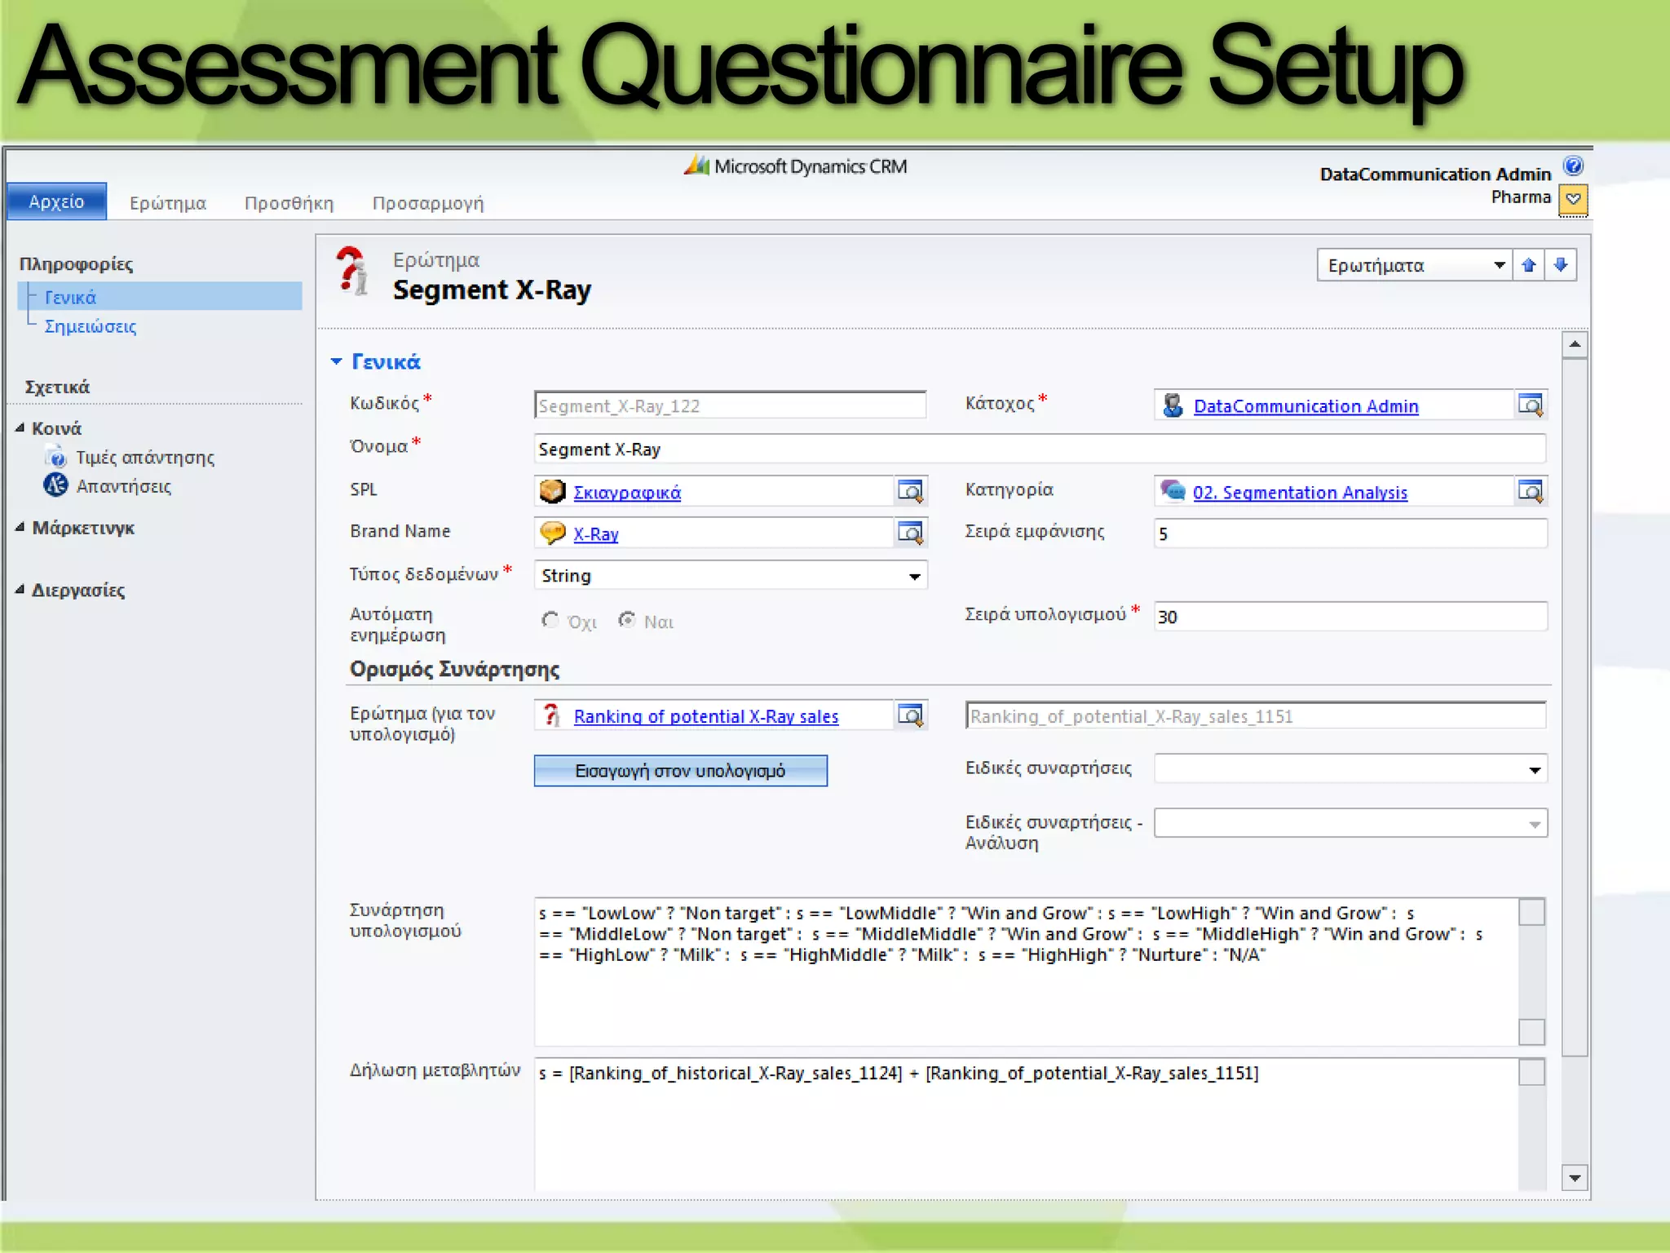The height and width of the screenshot is (1253, 1670).
Task: Go to previous record with up arrow
Action: click(x=1529, y=265)
